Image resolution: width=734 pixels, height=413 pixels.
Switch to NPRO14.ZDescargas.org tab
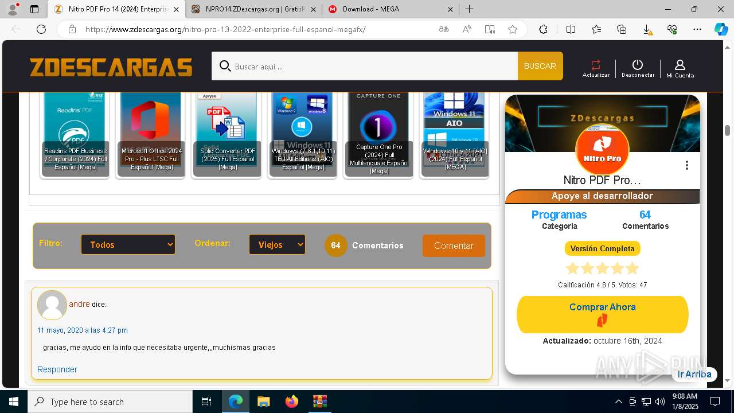click(253, 9)
